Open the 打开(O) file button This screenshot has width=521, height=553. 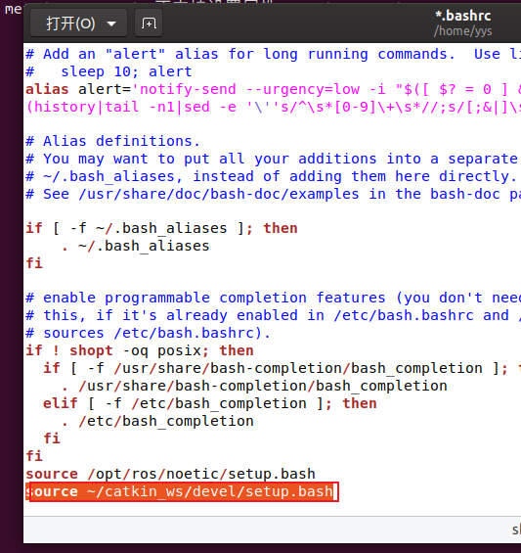70,23
